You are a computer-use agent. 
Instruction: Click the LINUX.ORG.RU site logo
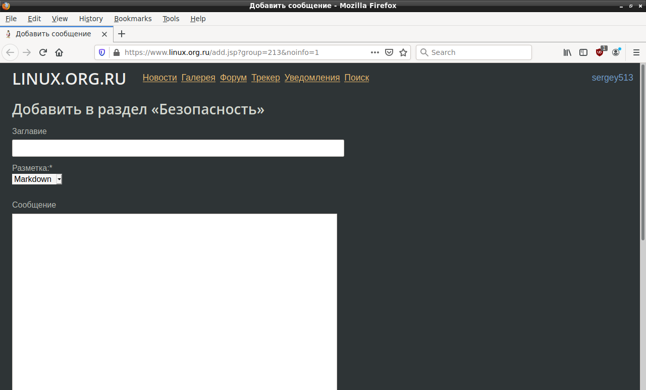coord(69,79)
